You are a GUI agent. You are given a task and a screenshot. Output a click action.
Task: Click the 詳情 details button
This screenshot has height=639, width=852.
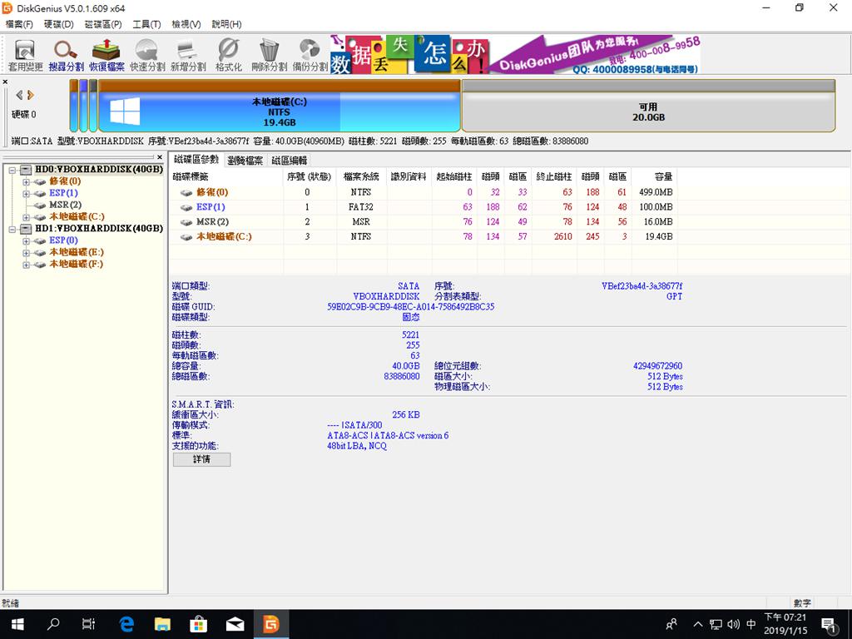tap(201, 459)
